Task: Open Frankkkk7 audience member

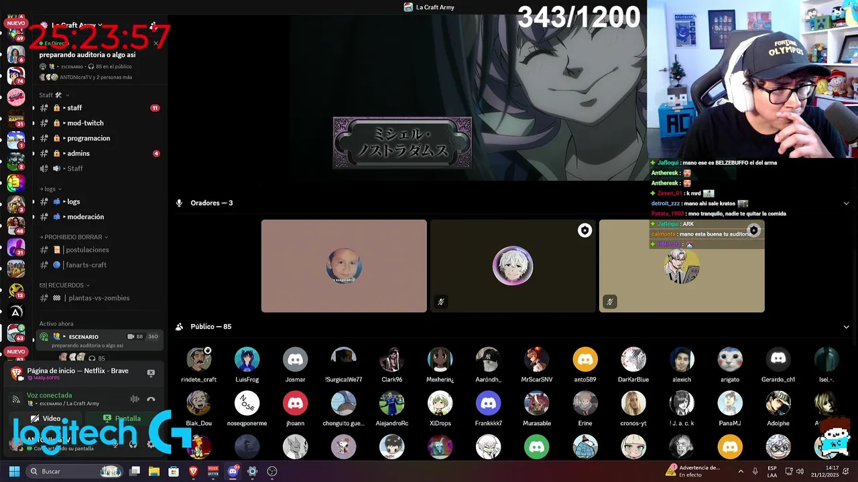Action: coord(488,409)
